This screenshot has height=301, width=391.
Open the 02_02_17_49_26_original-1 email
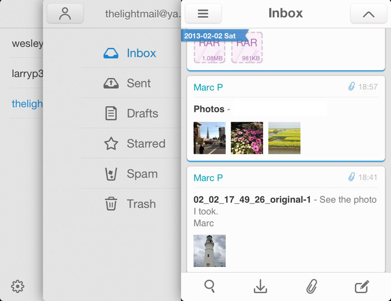pos(252,199)
